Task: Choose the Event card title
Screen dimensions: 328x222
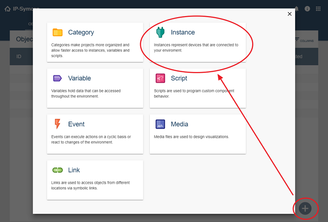Action: tap(77, 124)
